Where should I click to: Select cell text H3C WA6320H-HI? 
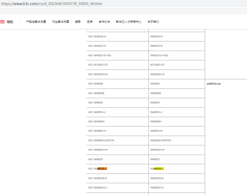tap(98, 74)
